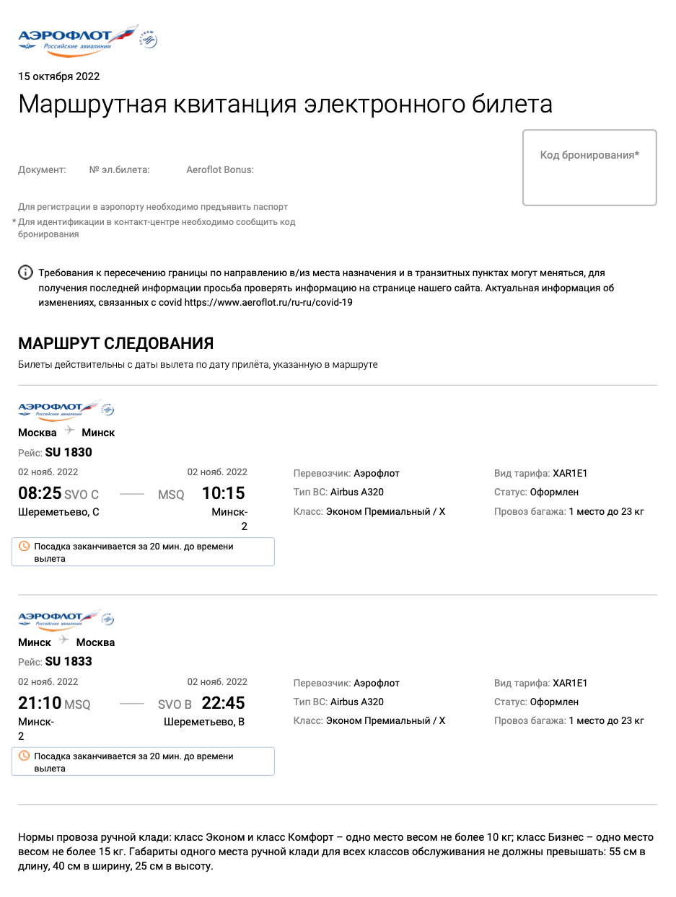676x897 pixels.
Task: Click the second boarding-closes notice box
Action: (x=143, y=761)
